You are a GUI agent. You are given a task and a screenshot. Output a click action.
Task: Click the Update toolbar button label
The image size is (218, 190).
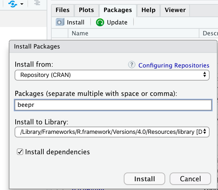click(x=117, y=22)
